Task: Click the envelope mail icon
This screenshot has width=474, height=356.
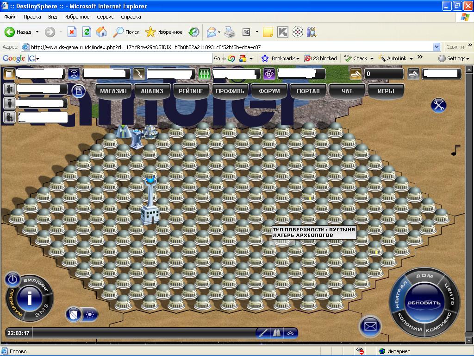Action: pos(370,326)
